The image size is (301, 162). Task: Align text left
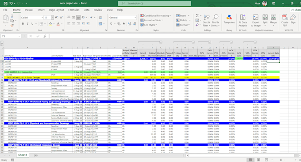point(69,24)
